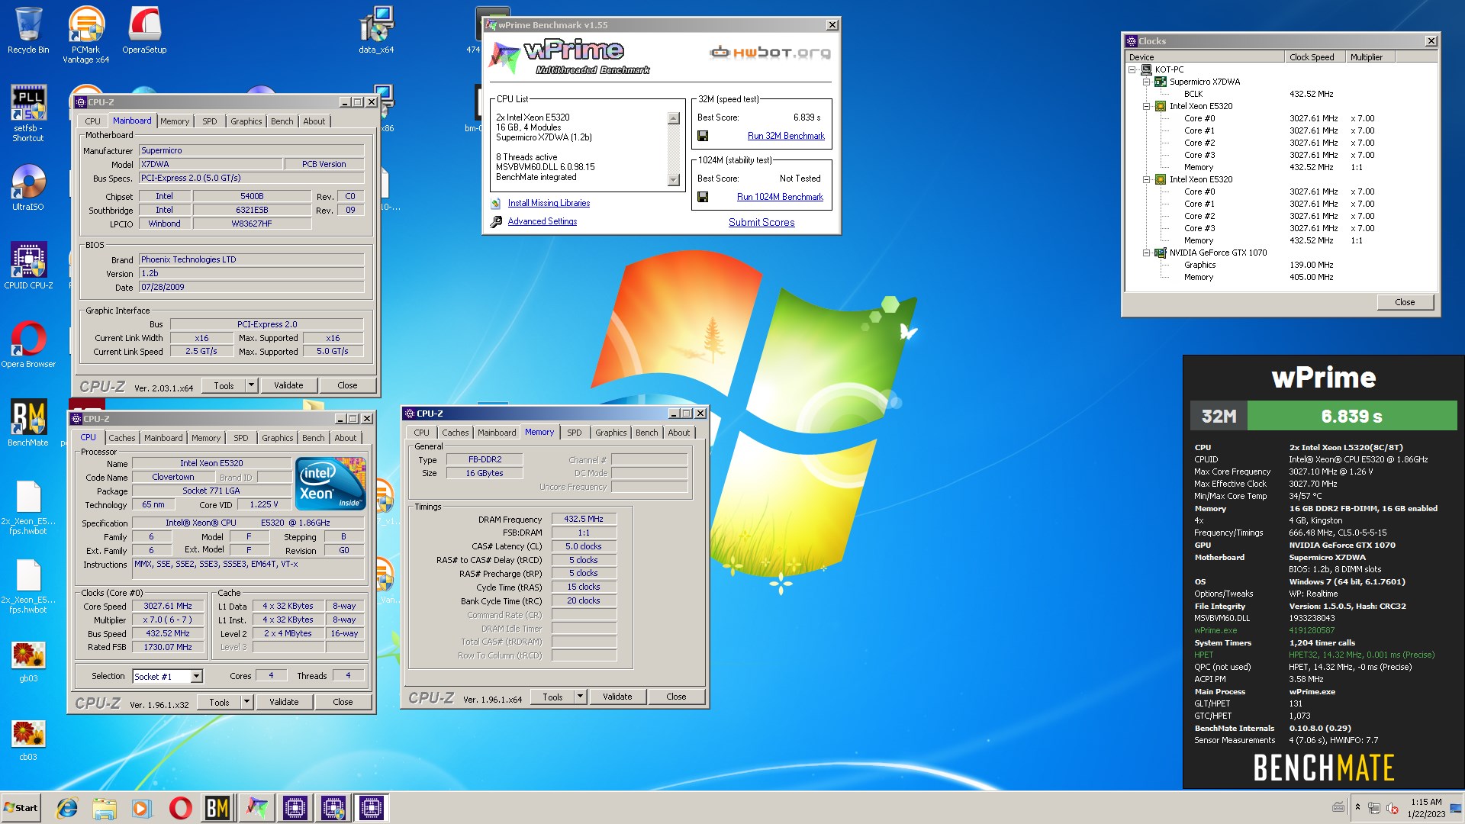Click Run 1024M Benchmark link
Viewport: 1465px width, 824px height.
[780, 197]
